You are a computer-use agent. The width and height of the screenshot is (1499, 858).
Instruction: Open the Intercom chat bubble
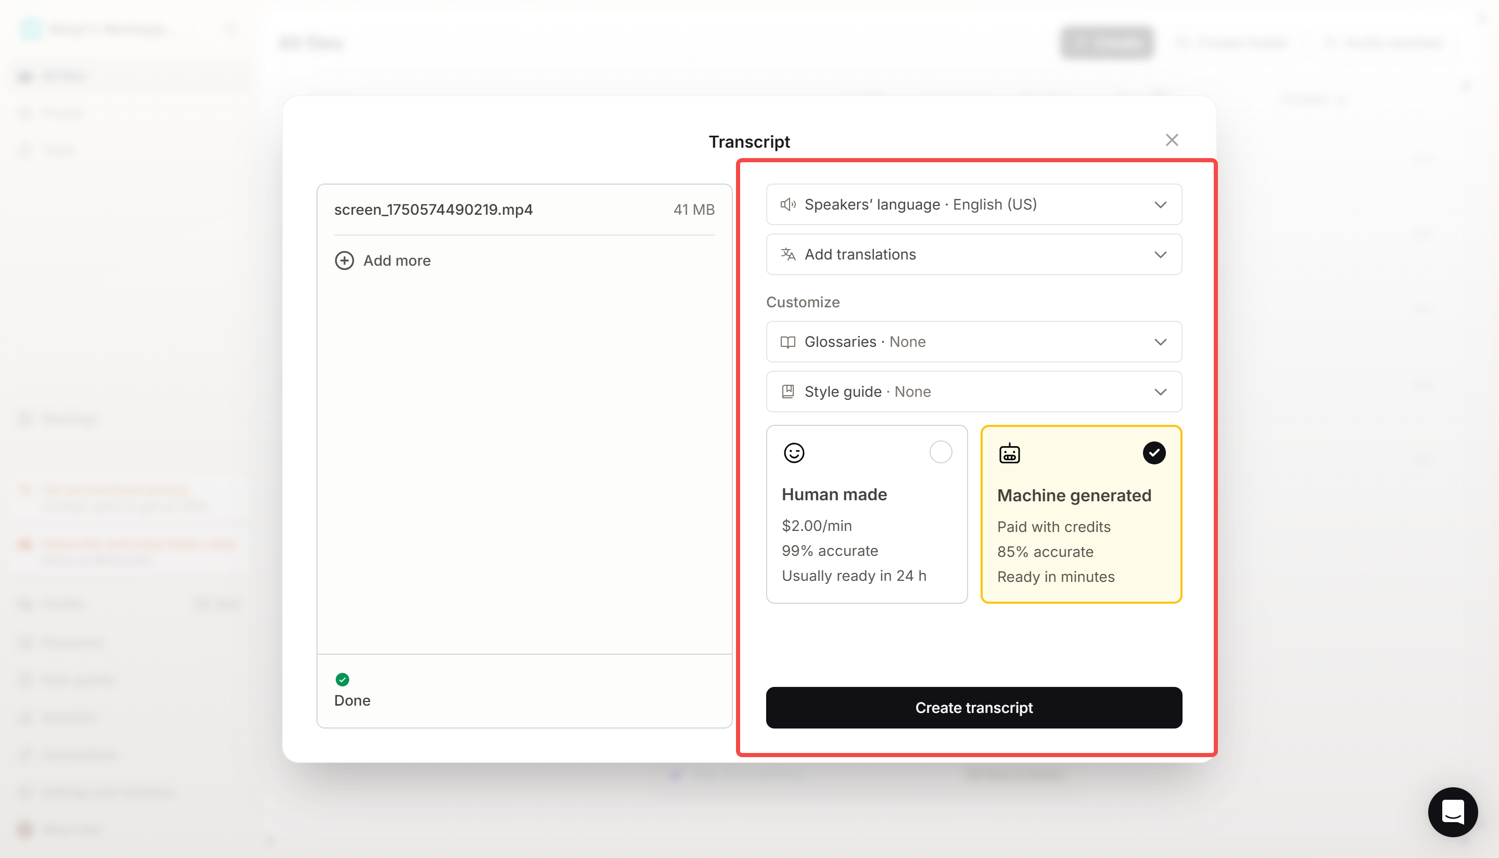[x=1453, y=812]
